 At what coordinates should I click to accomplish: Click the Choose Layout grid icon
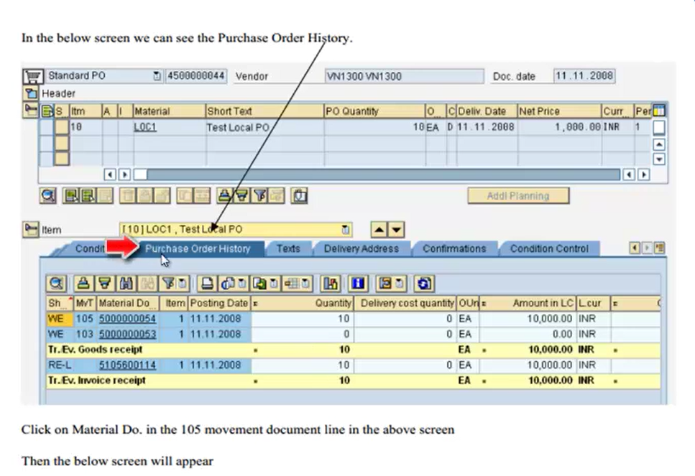292,284
